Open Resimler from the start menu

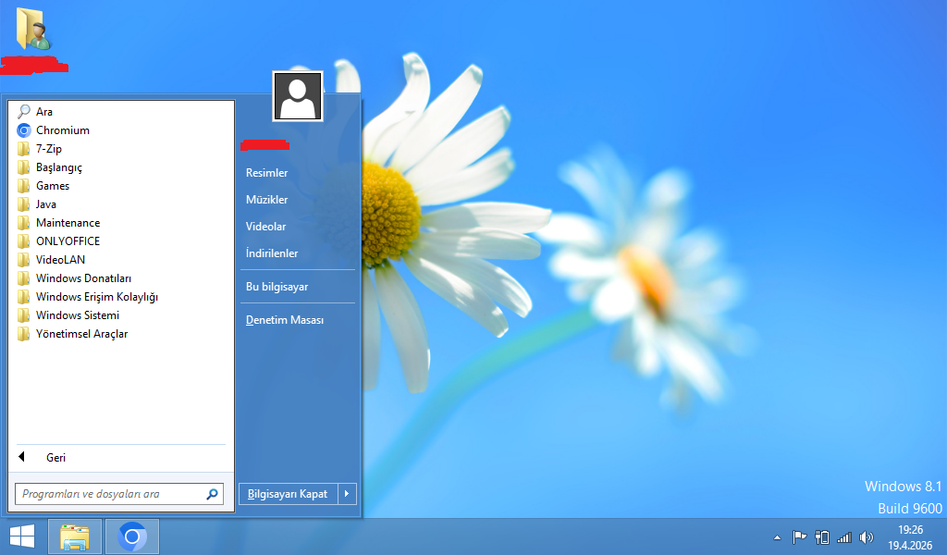267,173
